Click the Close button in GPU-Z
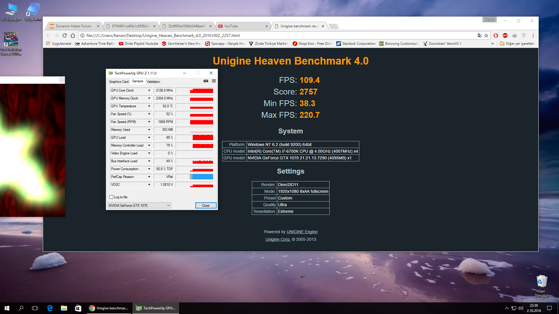This screenshot has height=314, width=559. (206, 206)
